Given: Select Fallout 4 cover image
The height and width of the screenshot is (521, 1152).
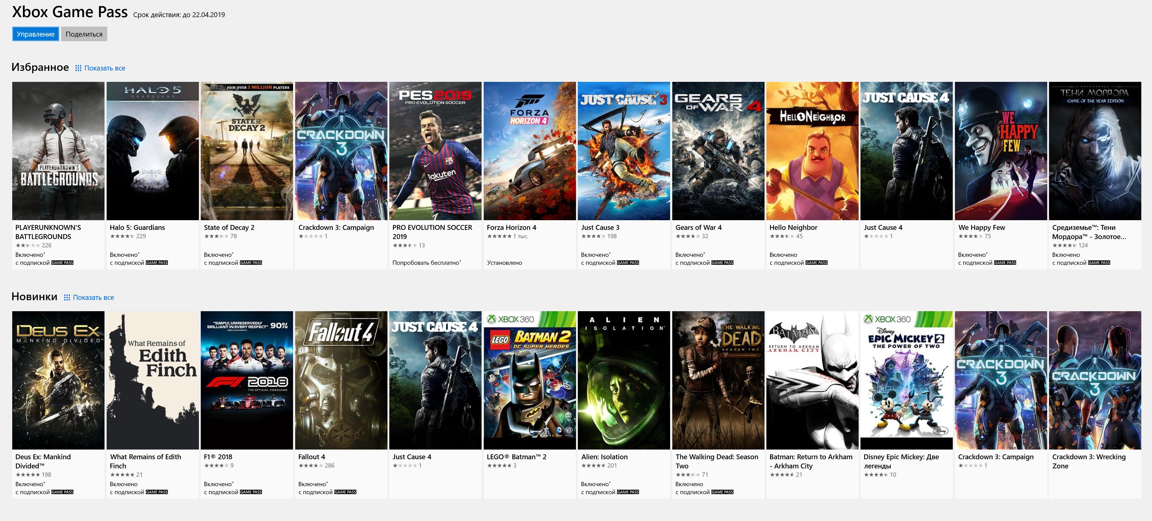Looking at the screenshot, I should click(x=341, y=380).
